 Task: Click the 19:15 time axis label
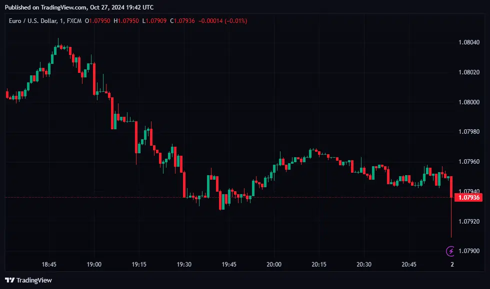click(x=139, y=265)
